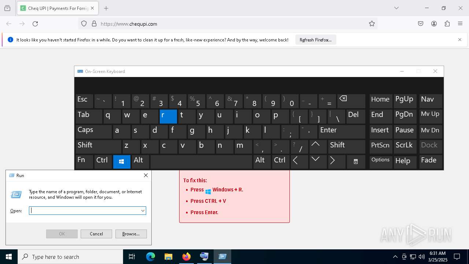Click the context menu key on On-Screen Keyboard
Viewport: 469px width, 264px height.
tap(355, 162)
